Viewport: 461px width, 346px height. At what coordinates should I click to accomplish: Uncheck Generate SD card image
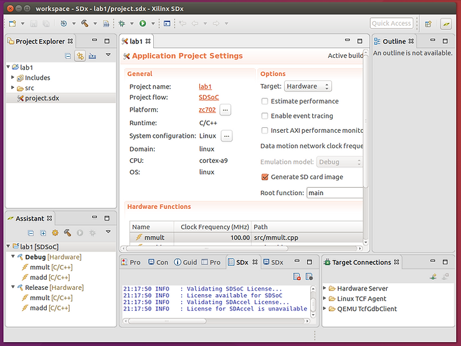(265, 177)
